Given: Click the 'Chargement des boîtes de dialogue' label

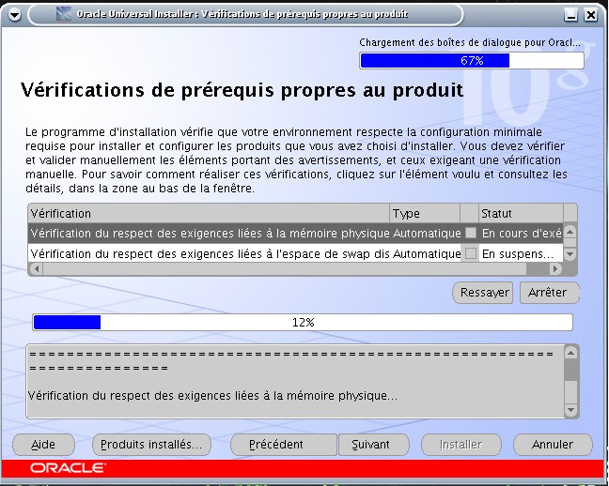Looking at the screenshot, I should (x=470, y=42).
